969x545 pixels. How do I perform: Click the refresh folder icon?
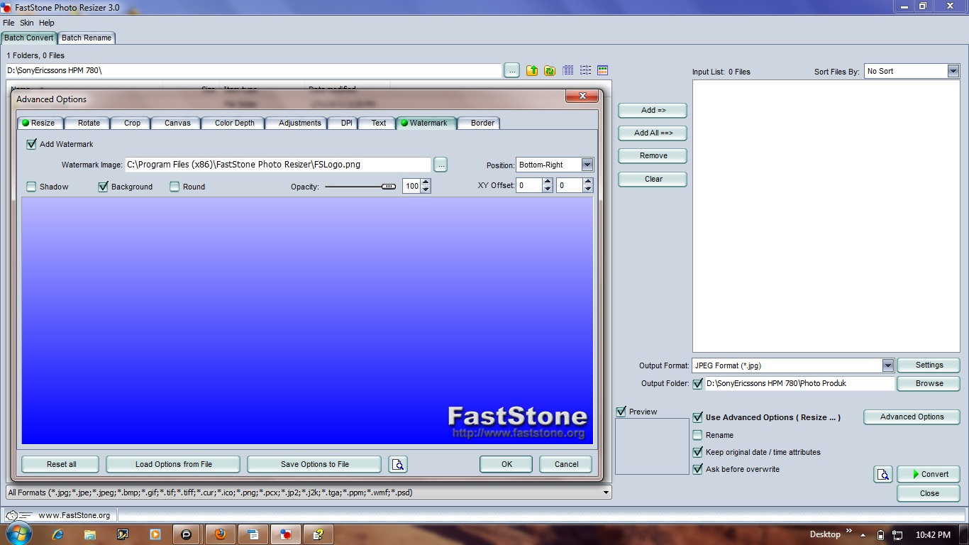[x=550, y=70]
